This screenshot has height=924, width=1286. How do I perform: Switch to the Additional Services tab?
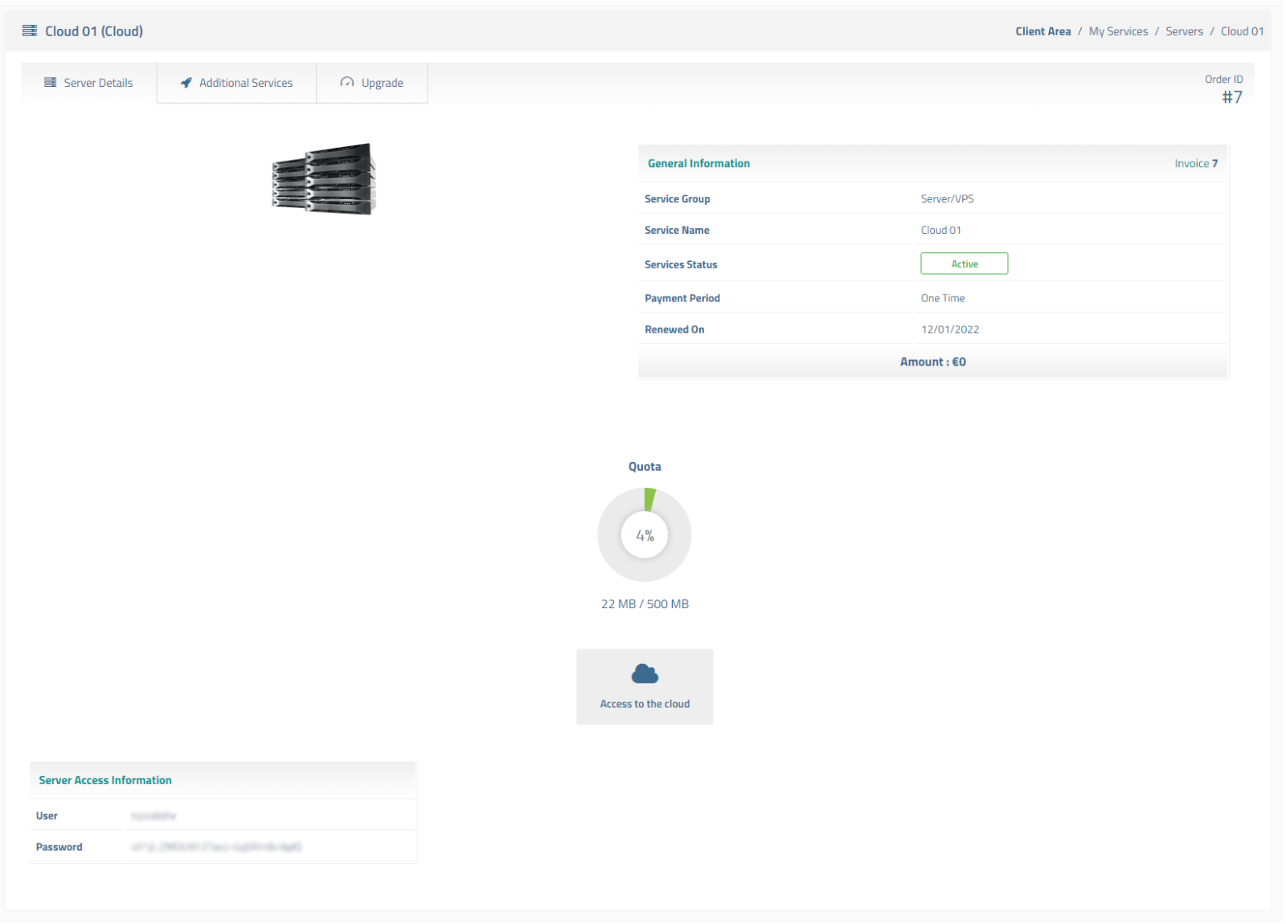(x=236, y=83)
